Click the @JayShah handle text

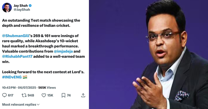[x=22, y=10]
